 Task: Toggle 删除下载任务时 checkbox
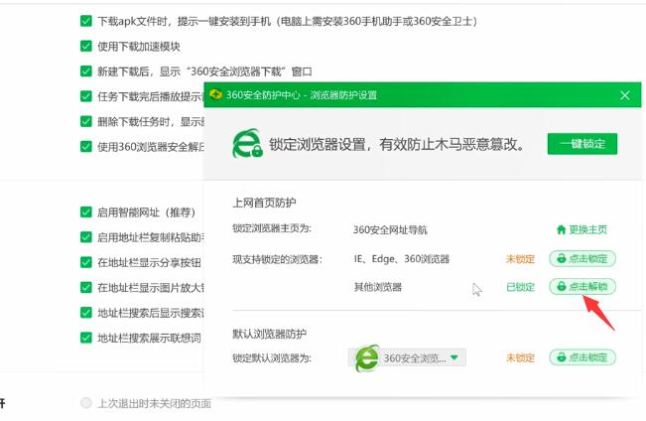coord(85,121)
